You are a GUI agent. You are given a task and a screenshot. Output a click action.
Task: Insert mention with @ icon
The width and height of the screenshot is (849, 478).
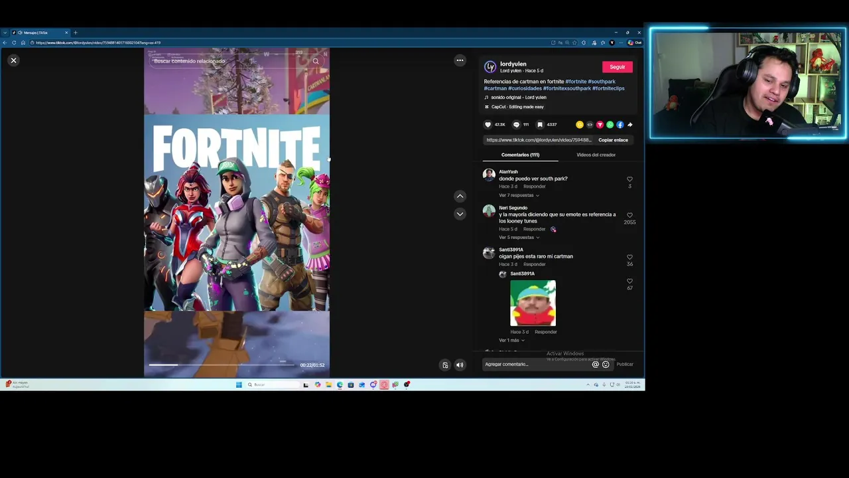pyautogui.click(x=595, y=364)
